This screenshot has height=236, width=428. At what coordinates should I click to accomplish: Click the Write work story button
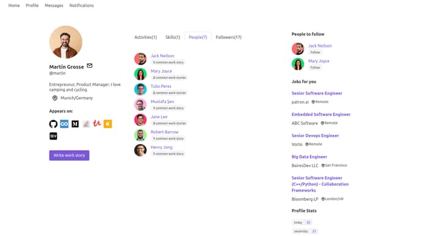[69, 156]
